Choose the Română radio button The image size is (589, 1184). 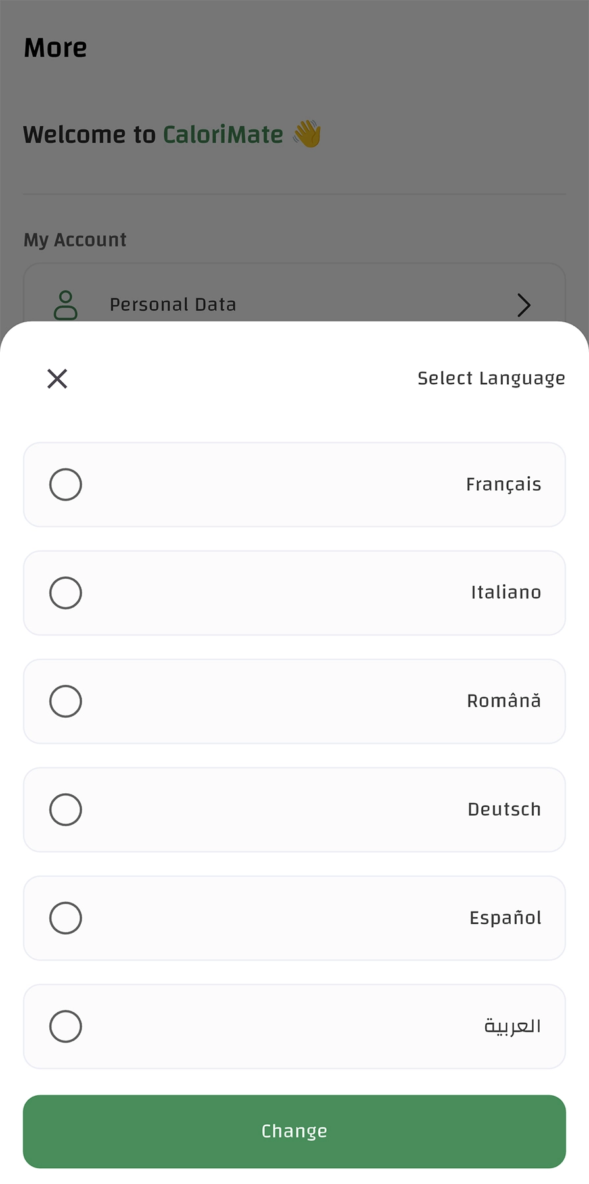click(66, 701)
